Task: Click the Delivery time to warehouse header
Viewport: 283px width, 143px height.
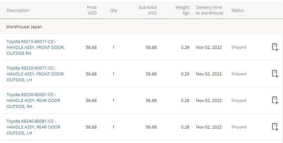Action: 210,10
